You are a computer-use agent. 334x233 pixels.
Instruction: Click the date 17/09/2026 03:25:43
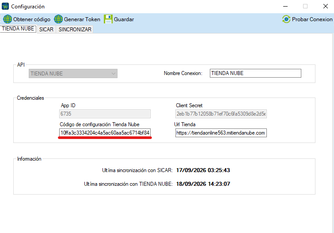tap(203, 170)
